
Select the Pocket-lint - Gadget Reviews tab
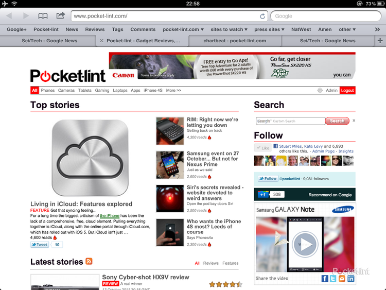click(x=143, y=41)
